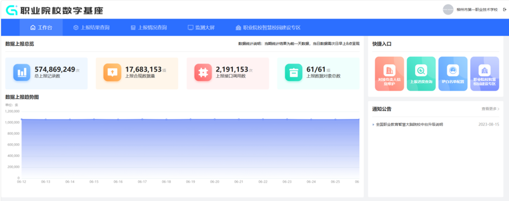This screenshot has width=509, height=201.
Task: Select the 工作台 tab
Action: pyautogui.click(x=41, y=27)
